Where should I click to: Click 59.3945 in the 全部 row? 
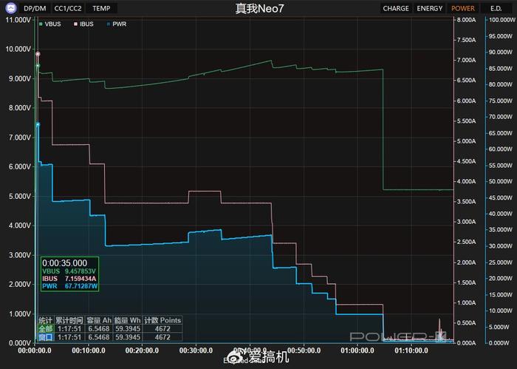128,329
